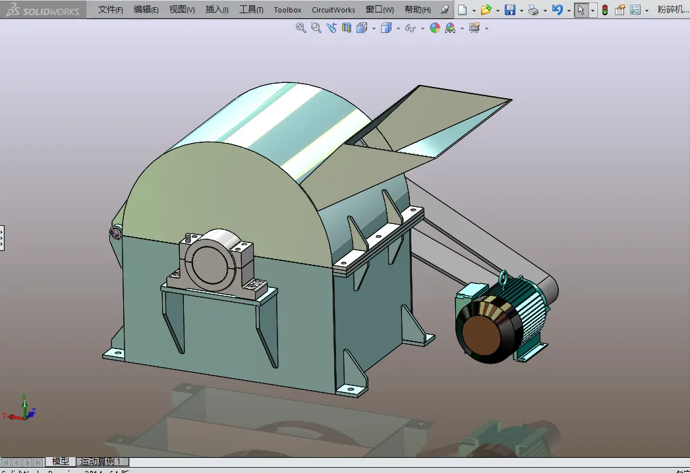The height and width of the screenshot is (473, 690).
Task: Click the Previous View icon
Action: coord(331,28)
